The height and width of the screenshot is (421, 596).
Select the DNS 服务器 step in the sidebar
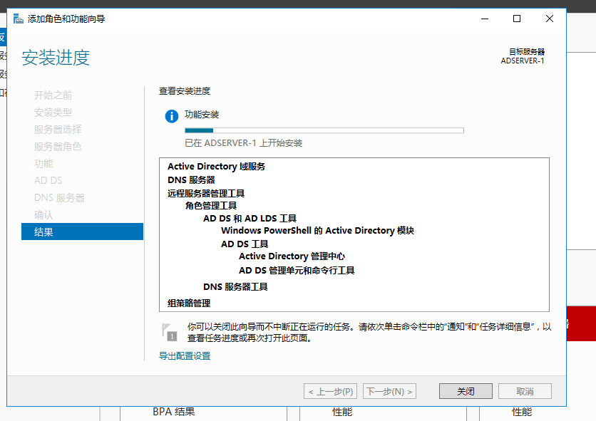coord(59,197)
